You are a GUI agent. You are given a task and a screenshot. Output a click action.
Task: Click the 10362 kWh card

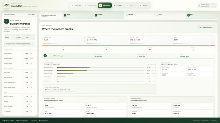(106, 113)
